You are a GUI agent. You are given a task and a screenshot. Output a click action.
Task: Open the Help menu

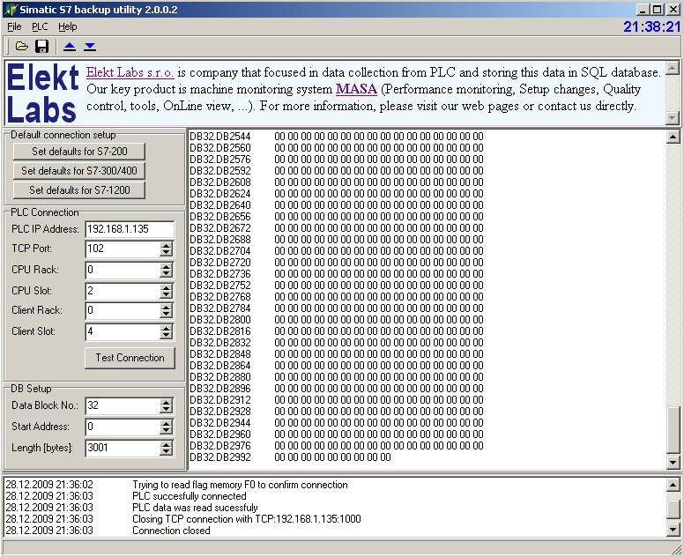point(68,26)
